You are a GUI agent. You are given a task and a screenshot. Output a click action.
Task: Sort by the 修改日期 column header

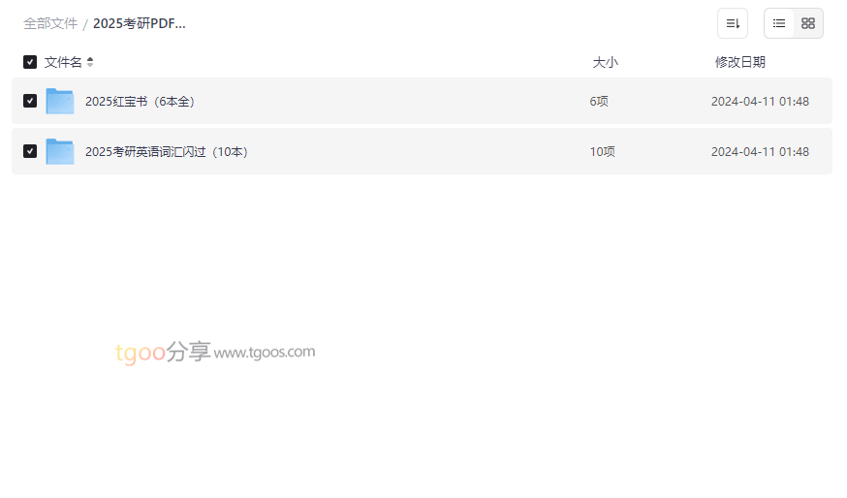coord(740,62)
